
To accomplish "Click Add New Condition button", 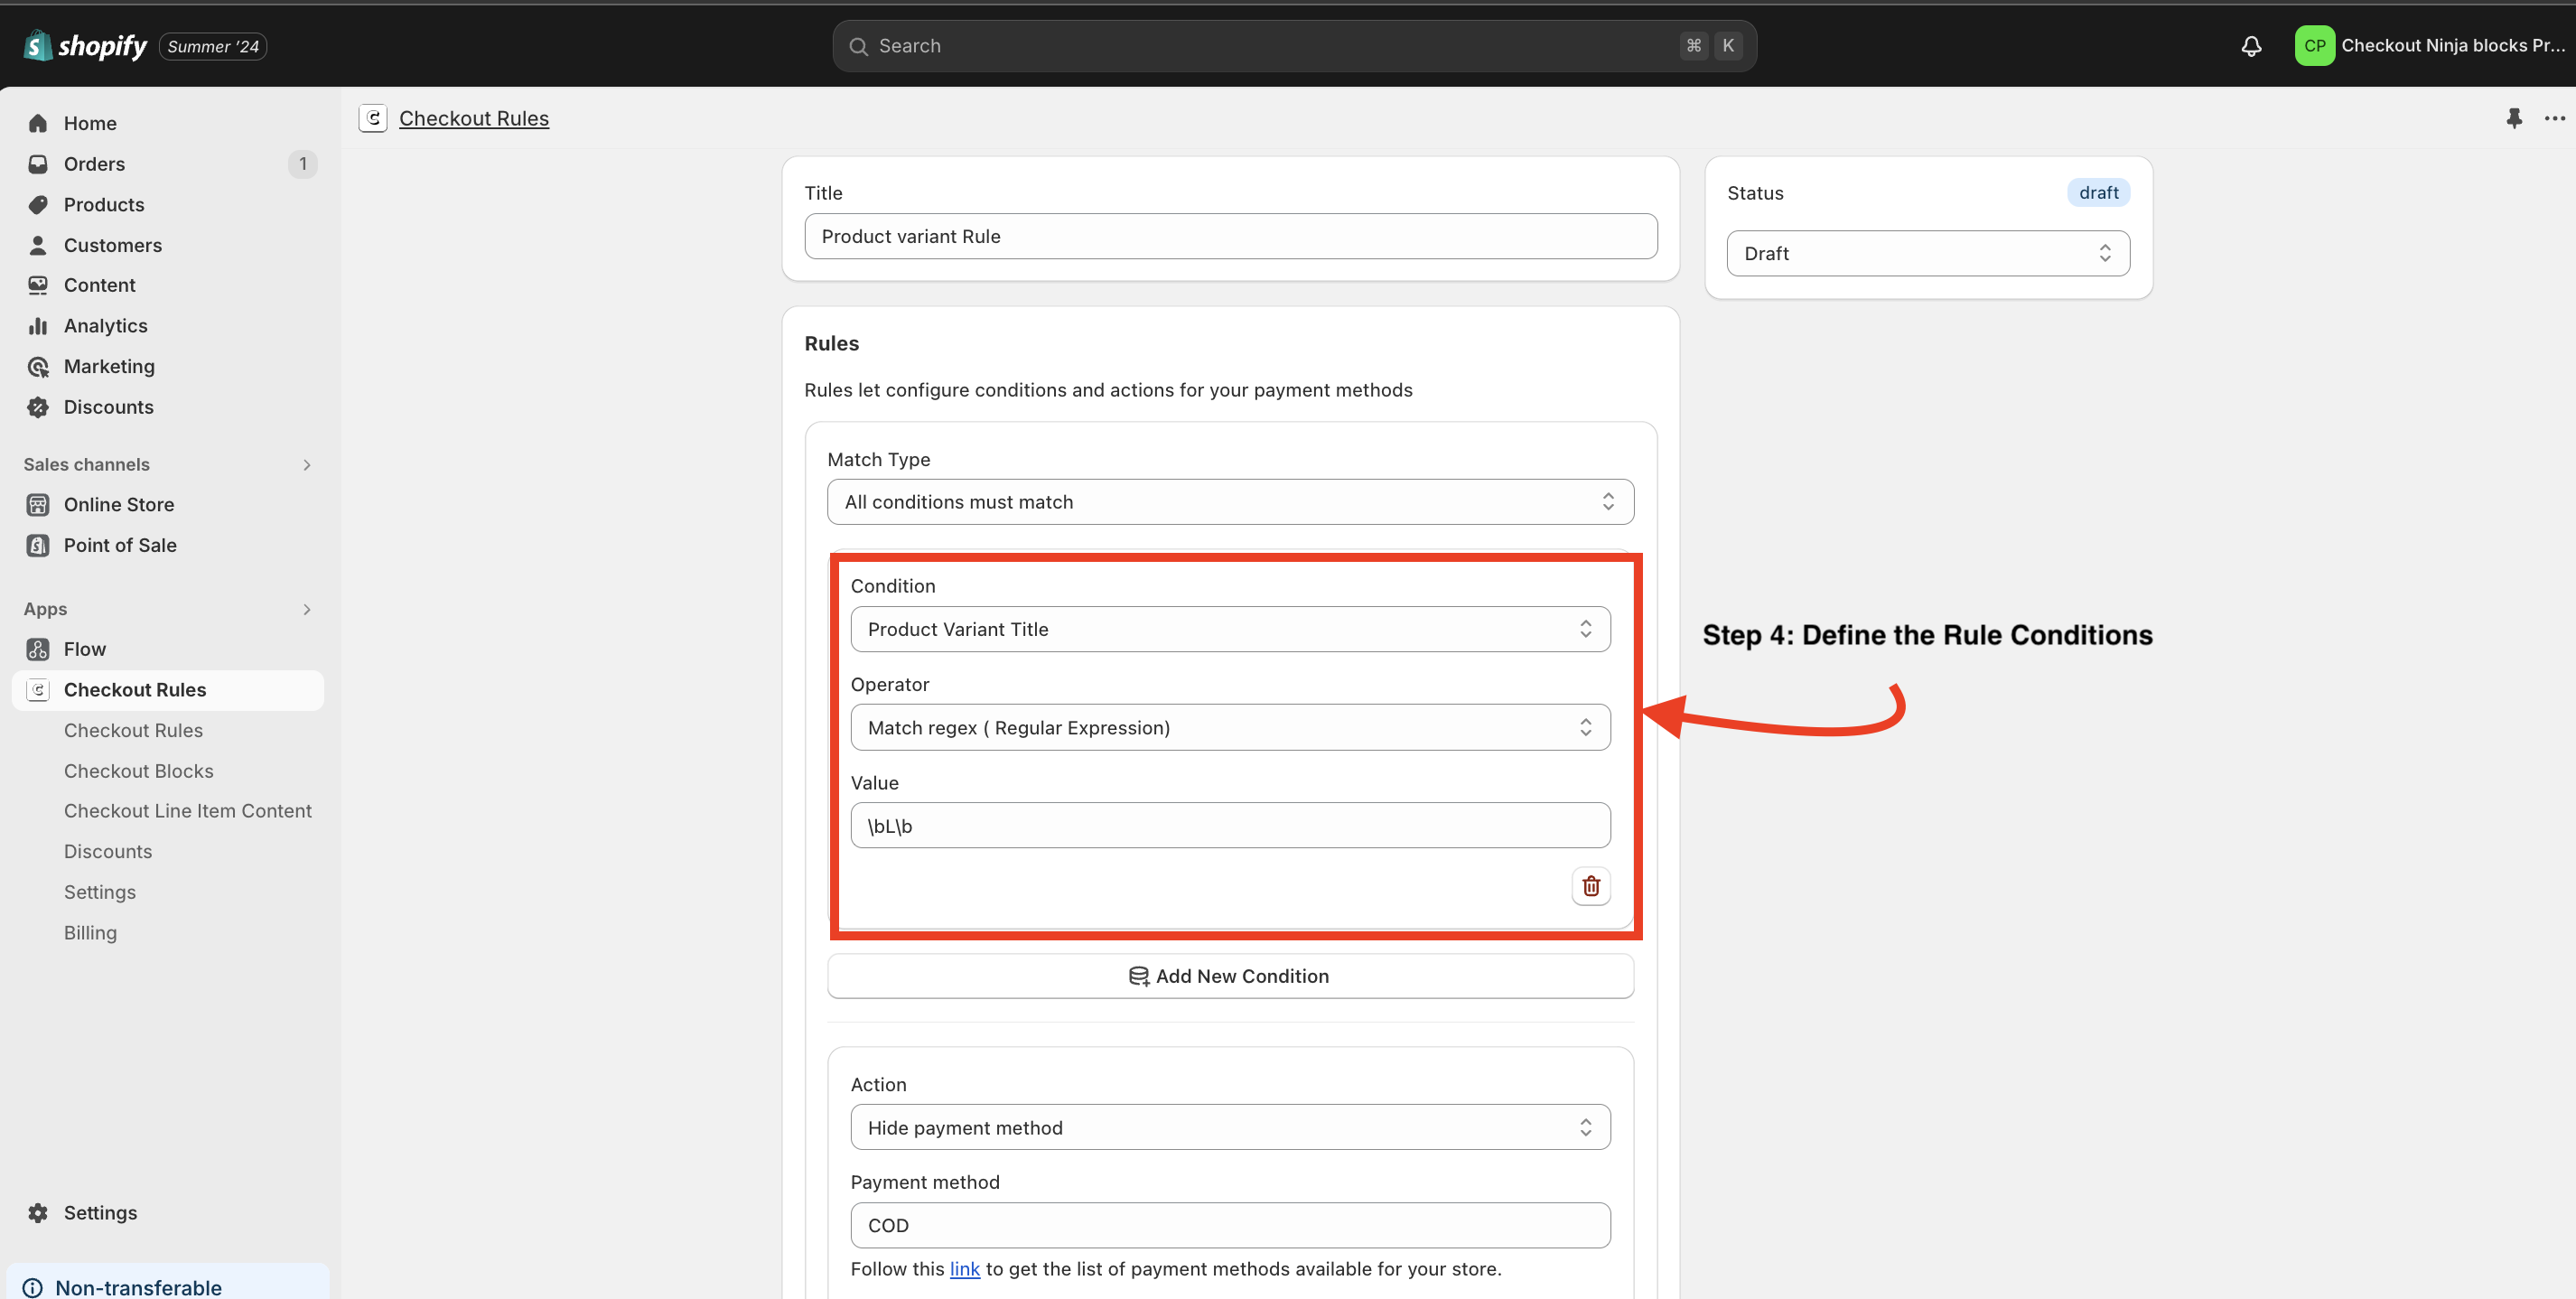I will pos(1230,976).
